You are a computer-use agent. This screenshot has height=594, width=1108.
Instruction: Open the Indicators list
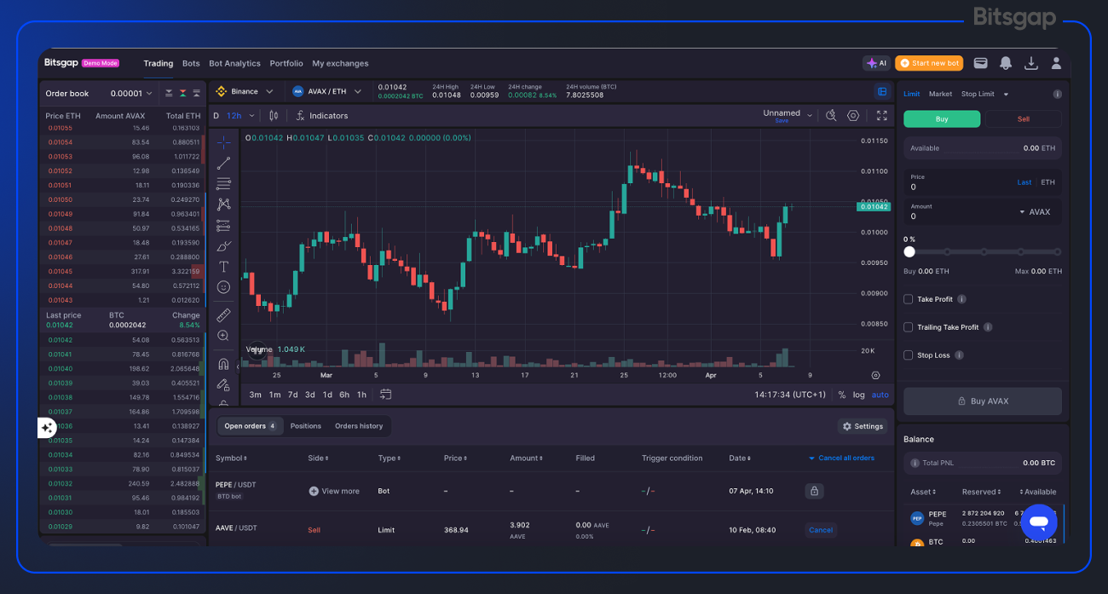coord(321,116)
